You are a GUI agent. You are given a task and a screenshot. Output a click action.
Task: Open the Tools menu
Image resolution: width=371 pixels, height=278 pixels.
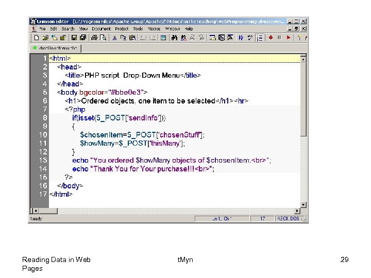click(138, 29)
